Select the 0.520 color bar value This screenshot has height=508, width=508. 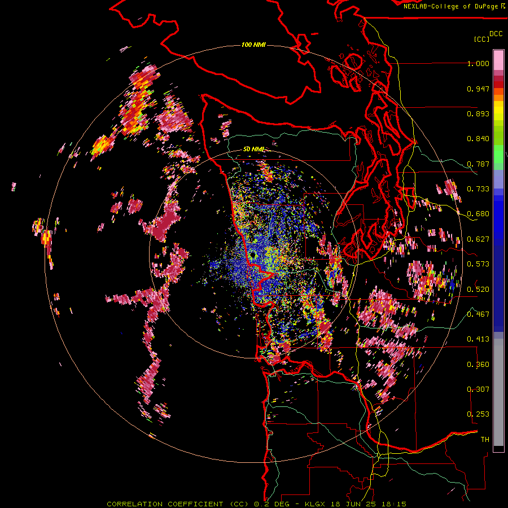(478, 290)
